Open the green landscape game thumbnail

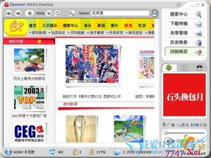coord(129,129)
